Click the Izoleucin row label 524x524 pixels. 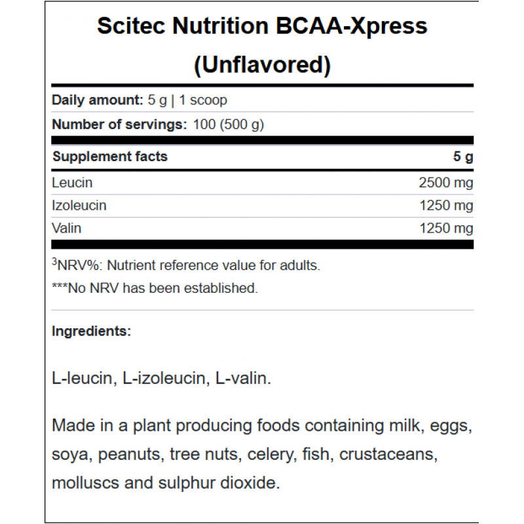(79, 206)
